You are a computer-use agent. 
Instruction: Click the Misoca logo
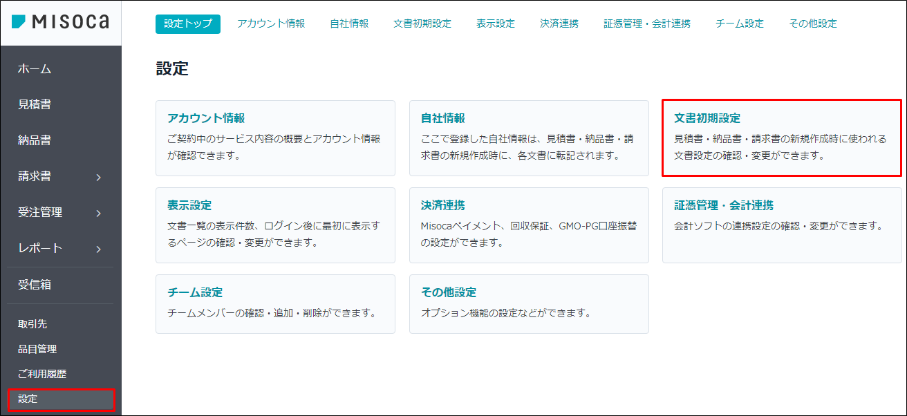(x=60, y=21)
